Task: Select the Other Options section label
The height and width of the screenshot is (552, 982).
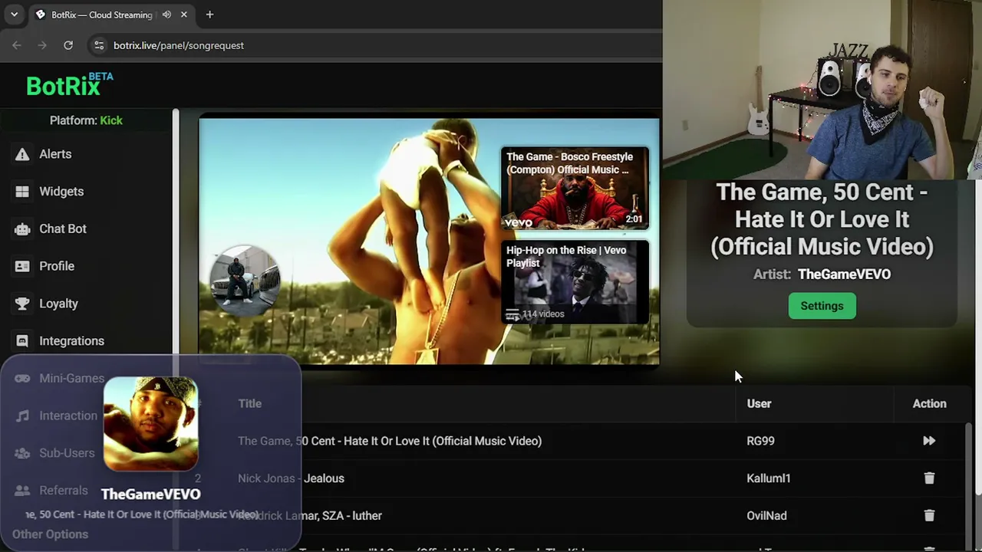Action: (x=50, y=534)
